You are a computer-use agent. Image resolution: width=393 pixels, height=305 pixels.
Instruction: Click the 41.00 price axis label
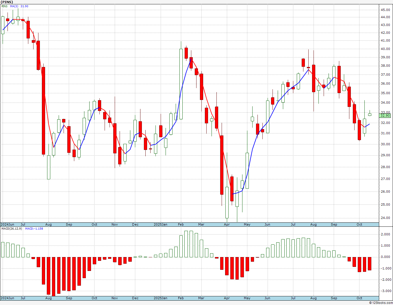[385, 41]
